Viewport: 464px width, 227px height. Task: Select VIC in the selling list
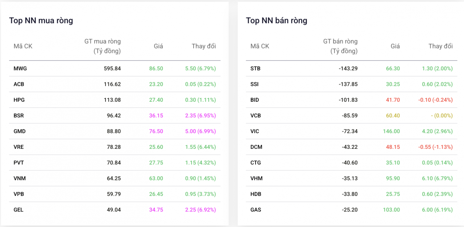point(255,131)
